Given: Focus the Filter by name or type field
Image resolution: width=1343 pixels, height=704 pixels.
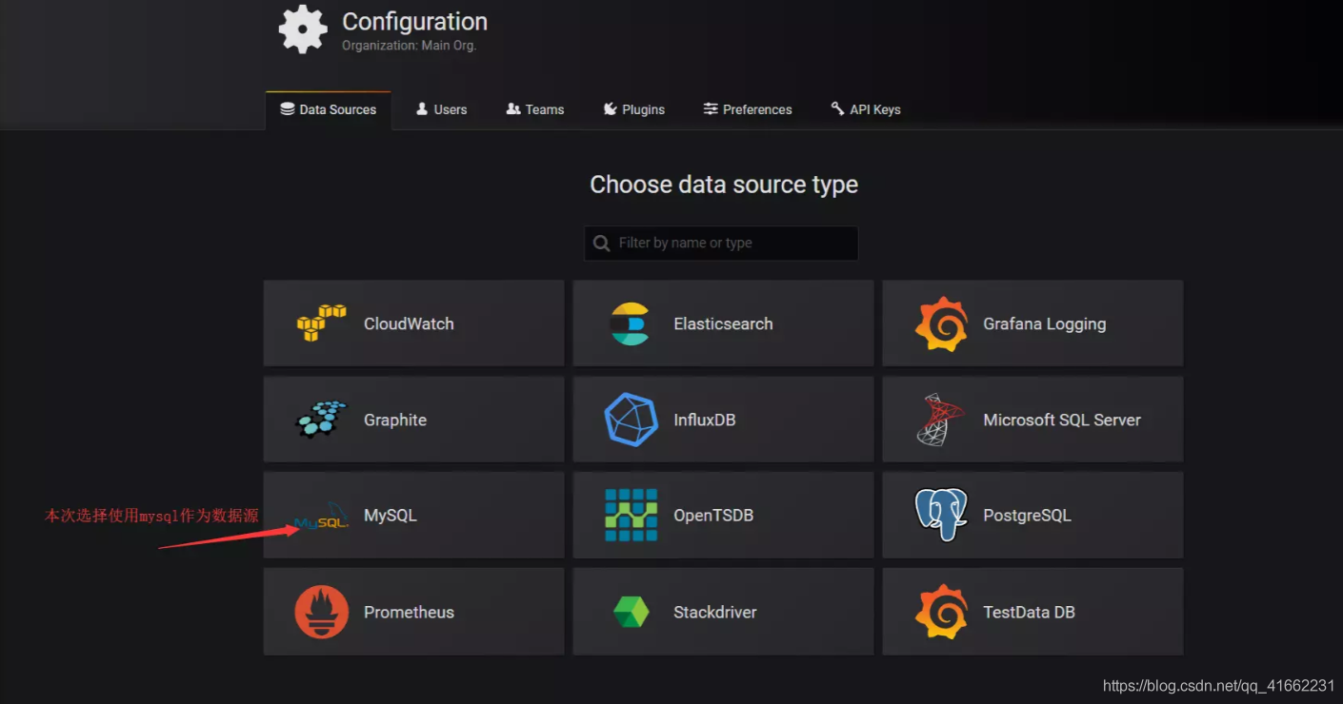Looking at the screenshot, I should [x=721, y=244].
